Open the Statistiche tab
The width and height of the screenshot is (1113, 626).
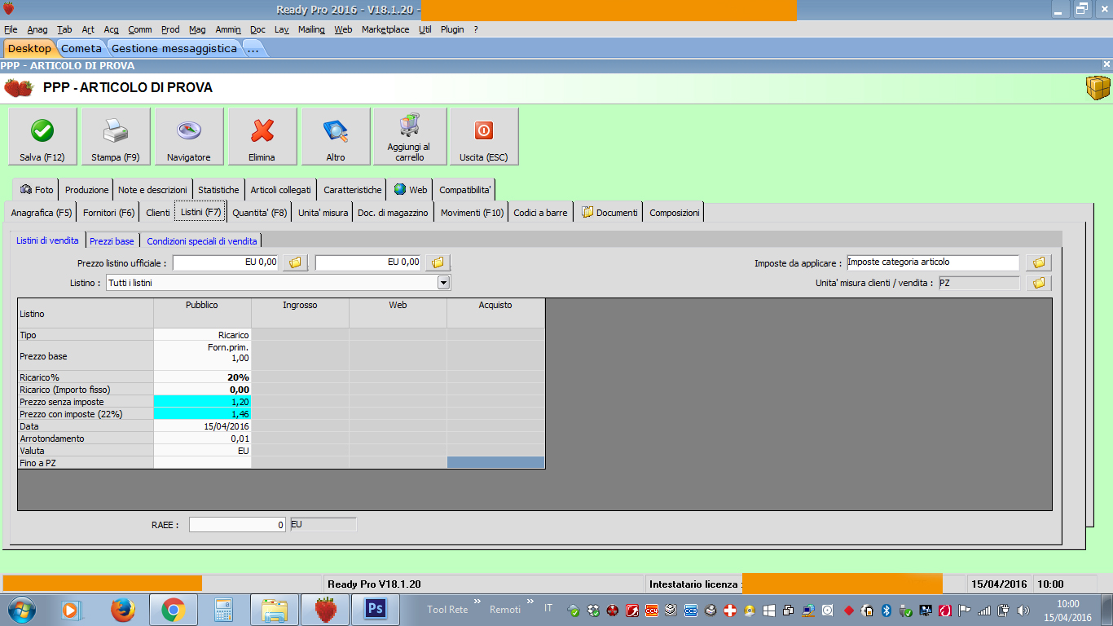[x=218, y=189]
